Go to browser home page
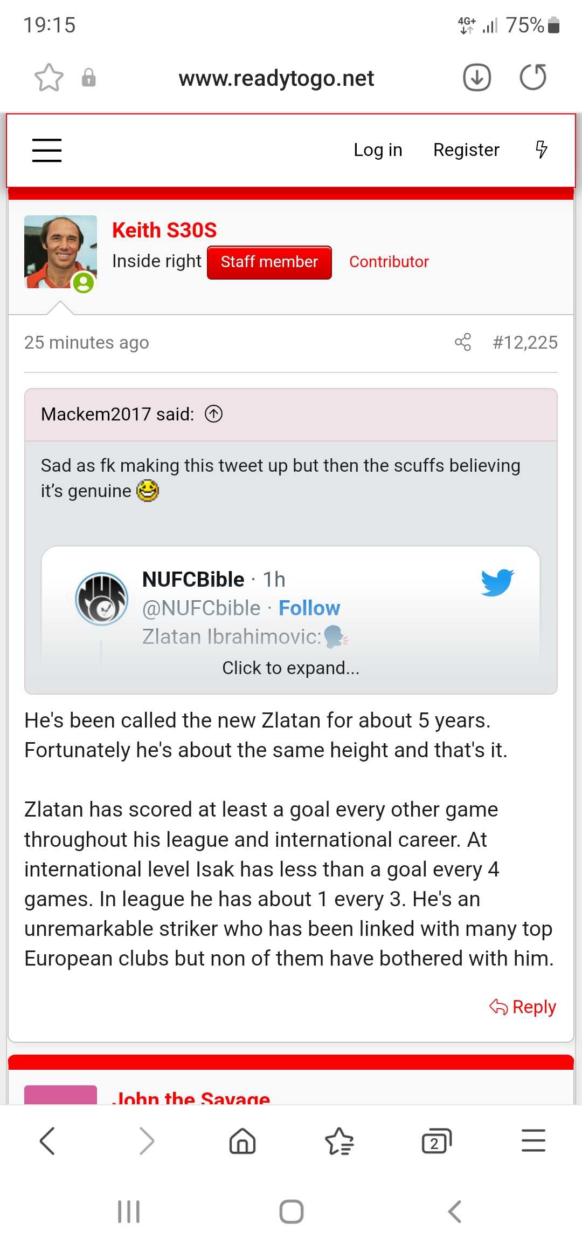 pos(242,1142)
